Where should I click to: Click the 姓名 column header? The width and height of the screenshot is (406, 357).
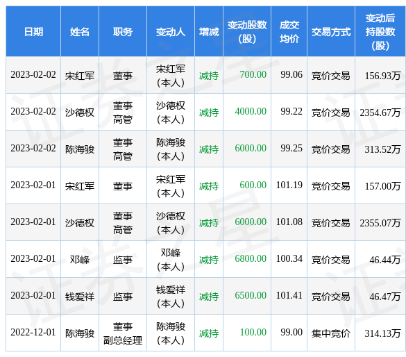coord(80,32)
